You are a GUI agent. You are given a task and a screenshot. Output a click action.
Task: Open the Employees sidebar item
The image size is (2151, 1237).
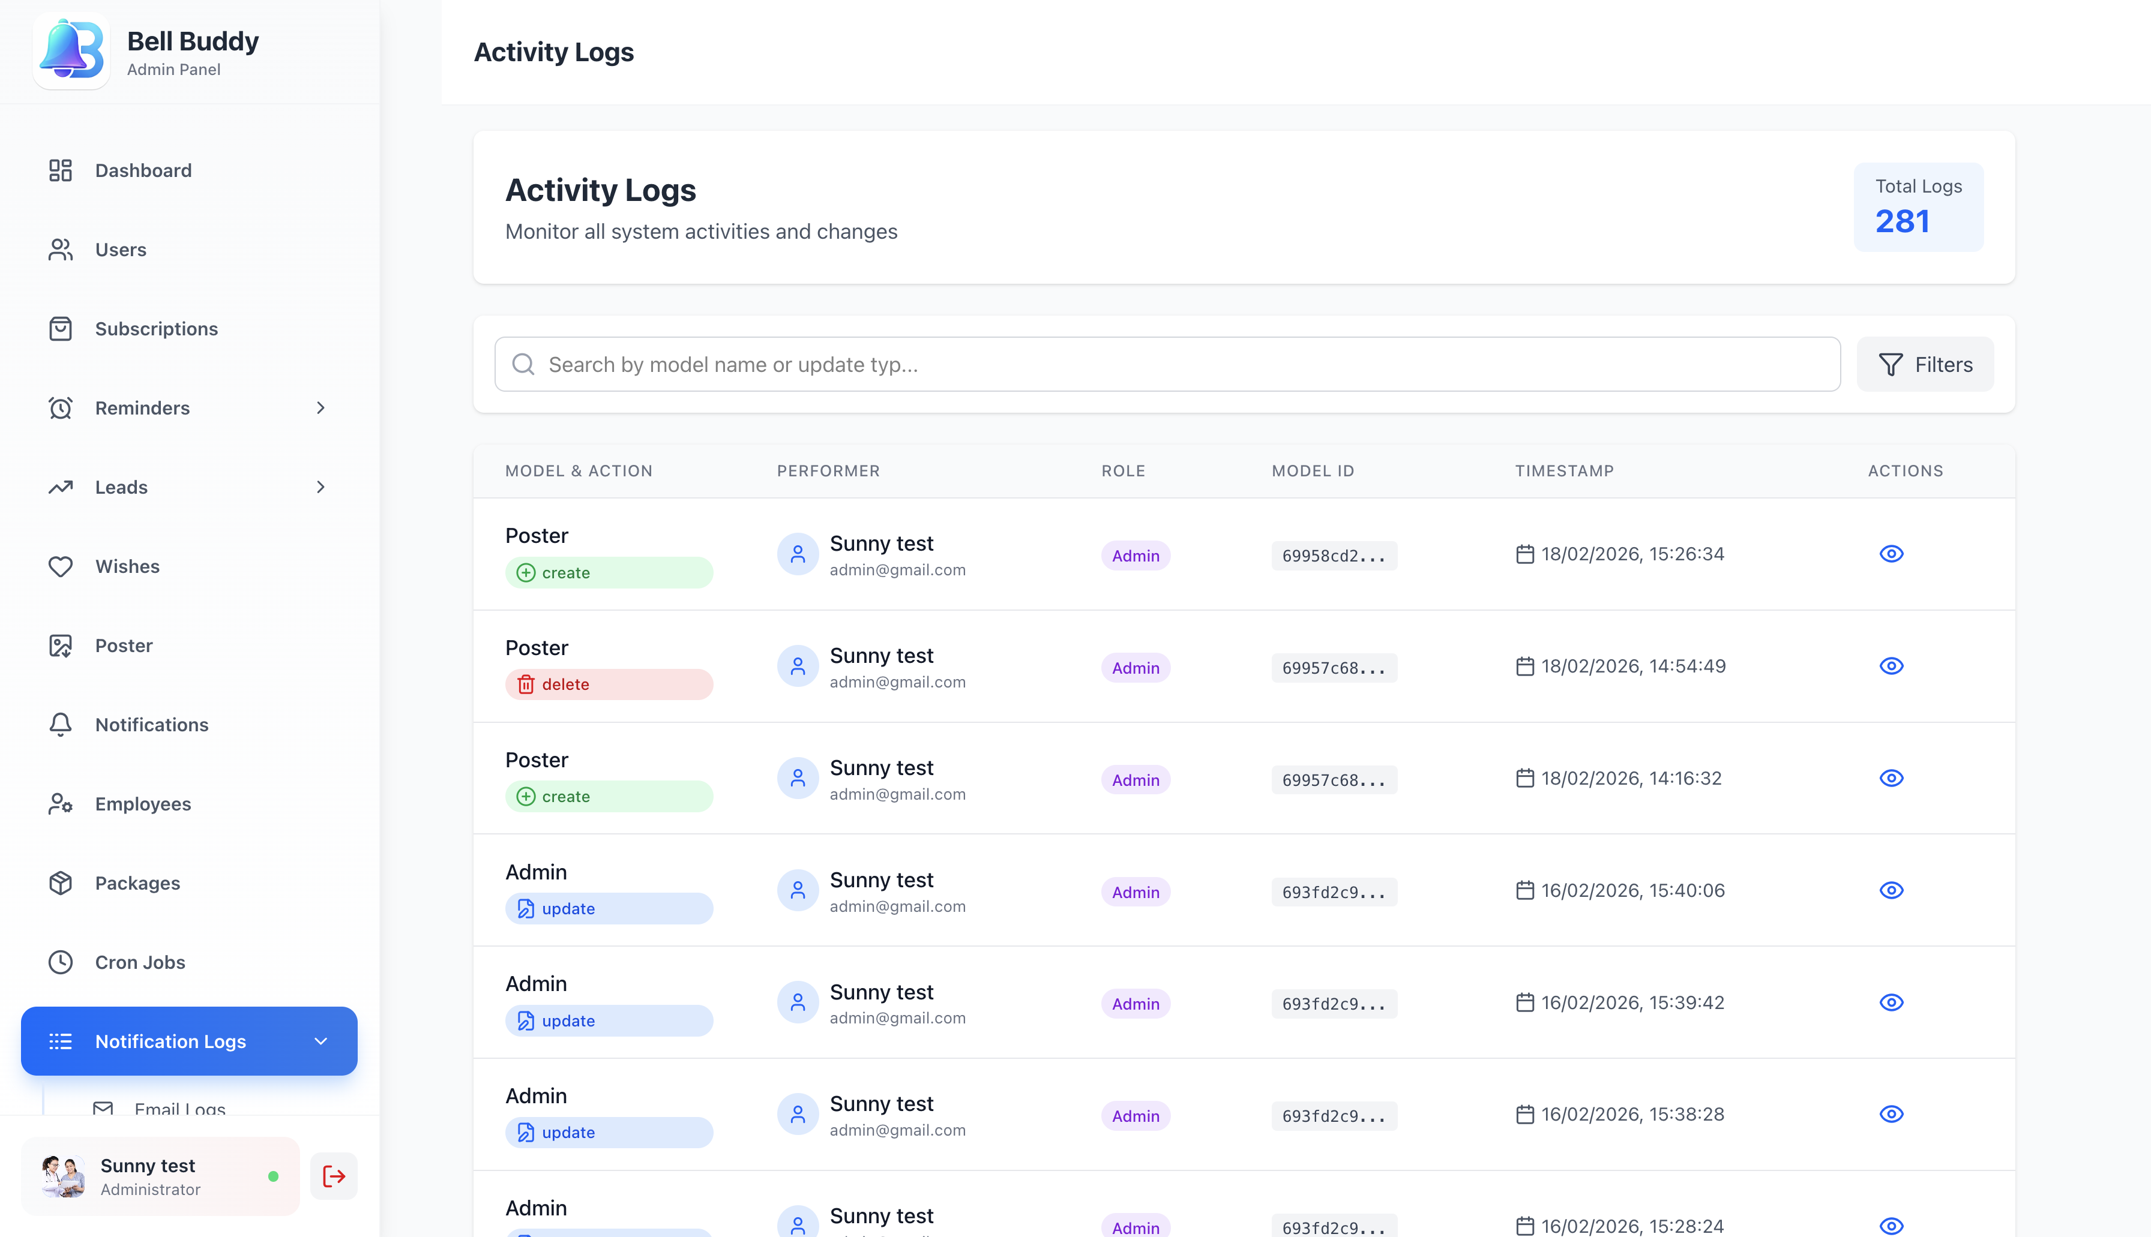[143, 804]
